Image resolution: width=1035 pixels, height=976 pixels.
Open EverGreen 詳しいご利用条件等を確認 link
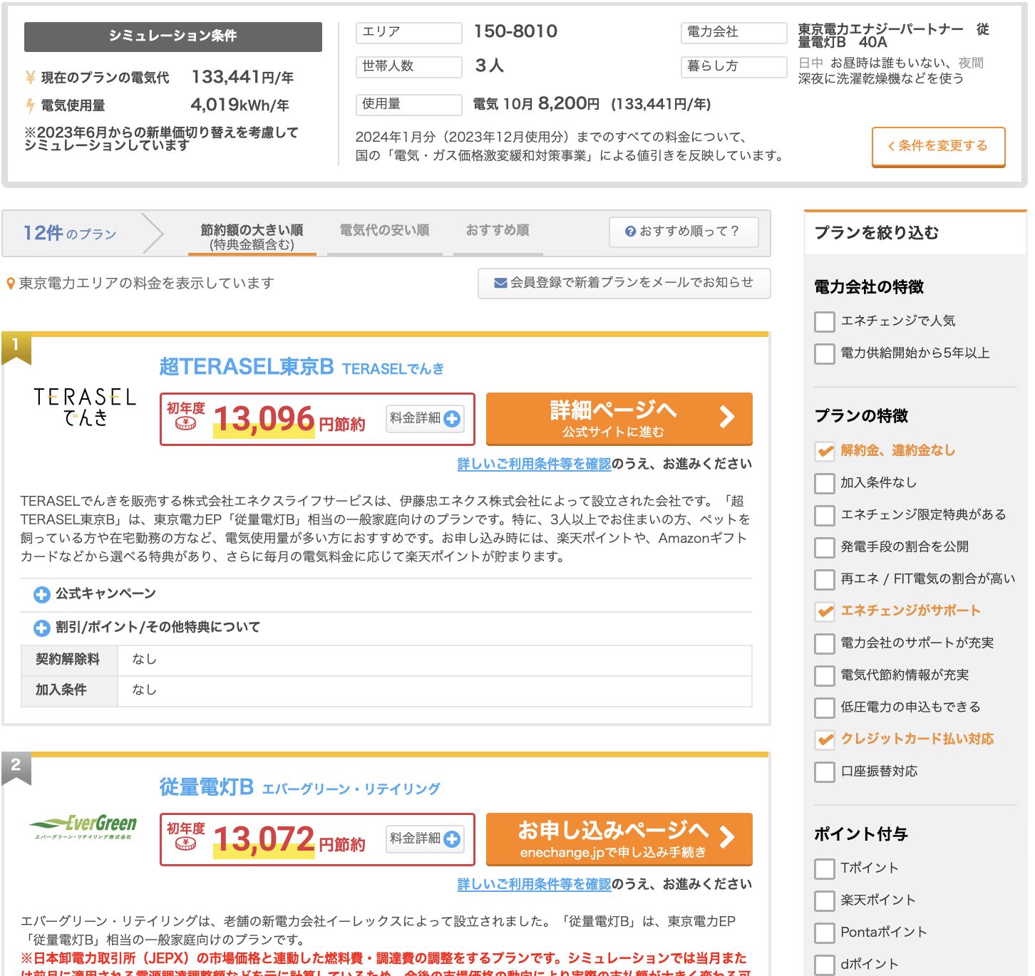(x=534, y=884)
